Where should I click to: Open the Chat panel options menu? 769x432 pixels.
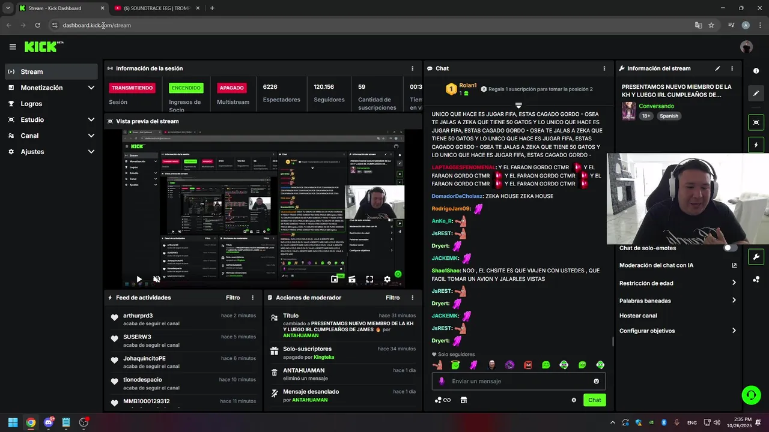point(604,68)
